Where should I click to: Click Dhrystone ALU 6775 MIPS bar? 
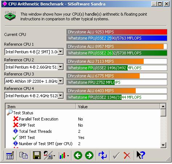117,76
